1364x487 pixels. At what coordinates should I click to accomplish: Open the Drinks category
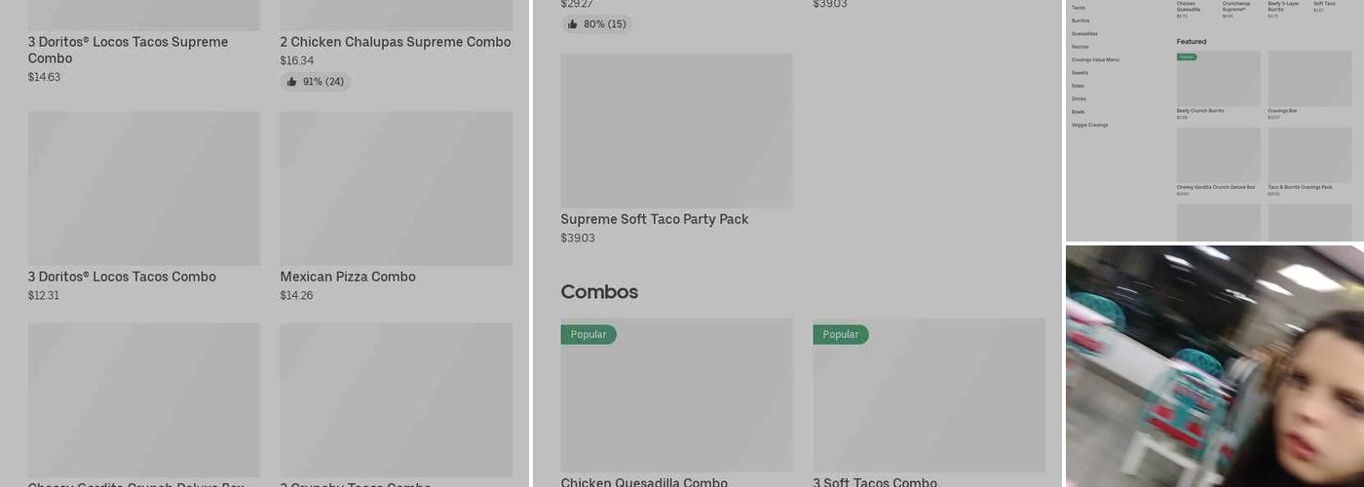pyautogui.click(x=1079, y=98)
